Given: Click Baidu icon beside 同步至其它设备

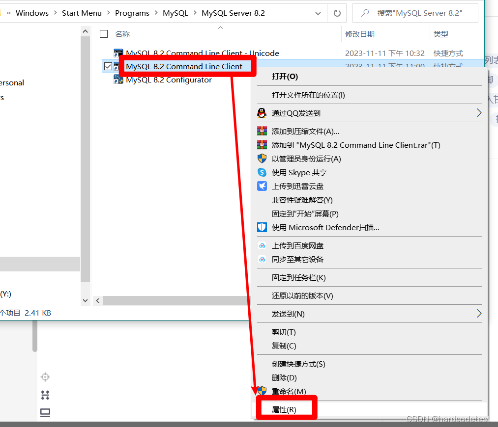Looking at the screenshot, I should click(x=262, y=259).
